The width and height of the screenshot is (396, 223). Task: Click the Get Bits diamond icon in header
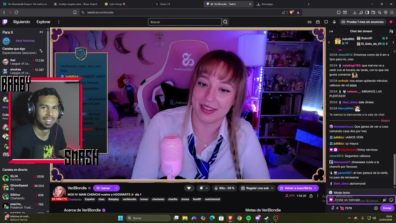coord(334,22)
